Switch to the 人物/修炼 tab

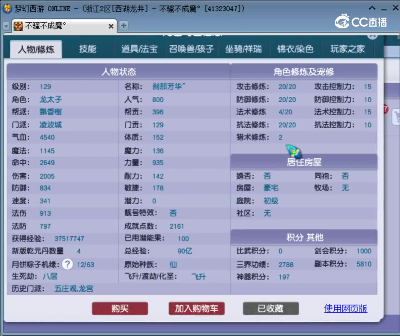[36, 49]
